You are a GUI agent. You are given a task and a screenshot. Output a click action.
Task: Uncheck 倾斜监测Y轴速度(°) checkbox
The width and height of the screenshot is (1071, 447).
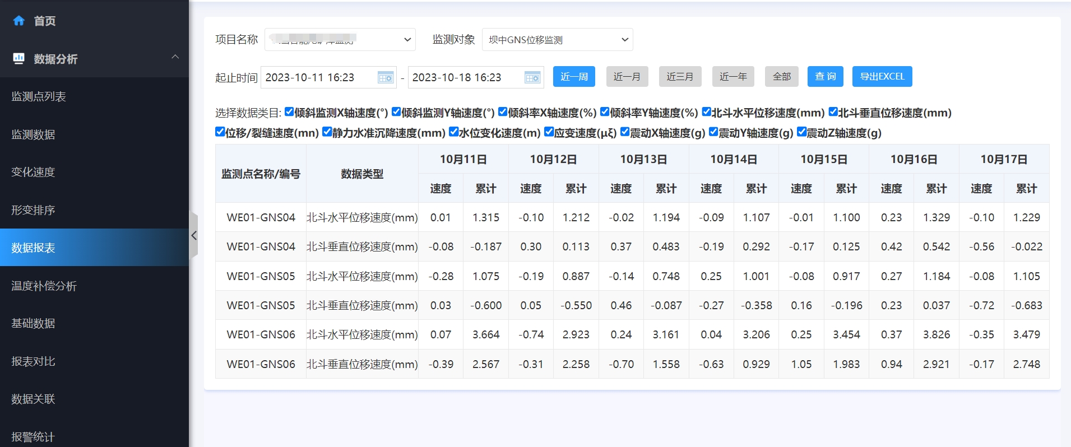click(x=396, y=112)
